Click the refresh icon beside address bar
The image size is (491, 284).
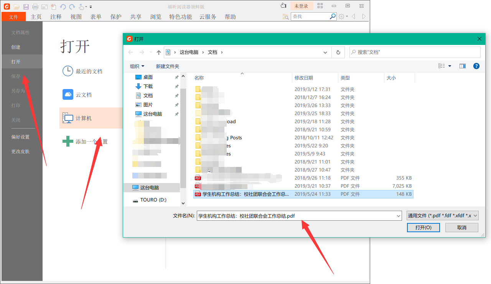coord(338,52)
